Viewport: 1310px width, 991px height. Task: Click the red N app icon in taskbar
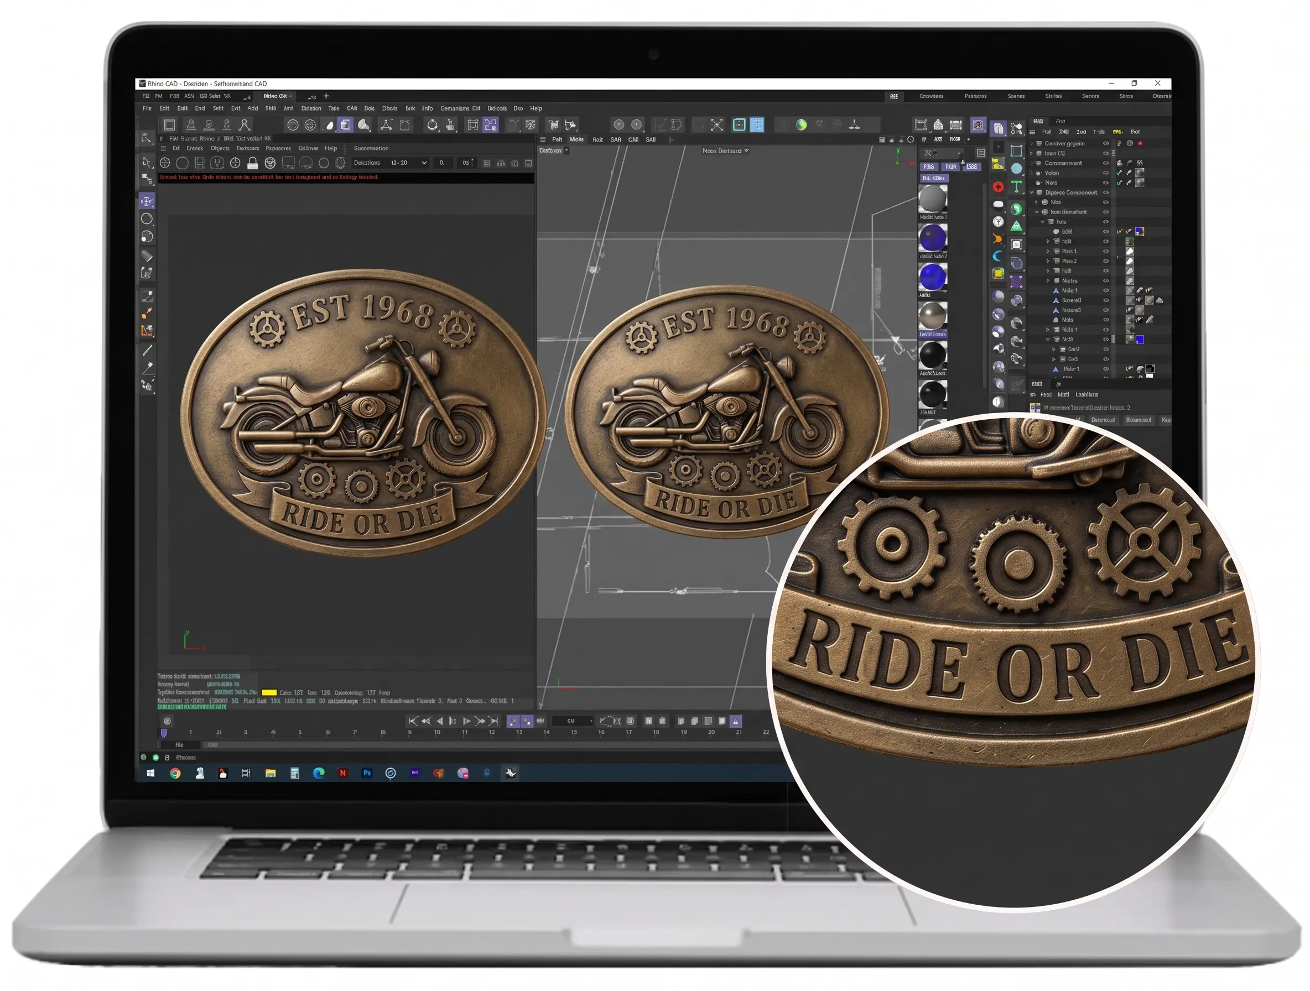(342, 773)
